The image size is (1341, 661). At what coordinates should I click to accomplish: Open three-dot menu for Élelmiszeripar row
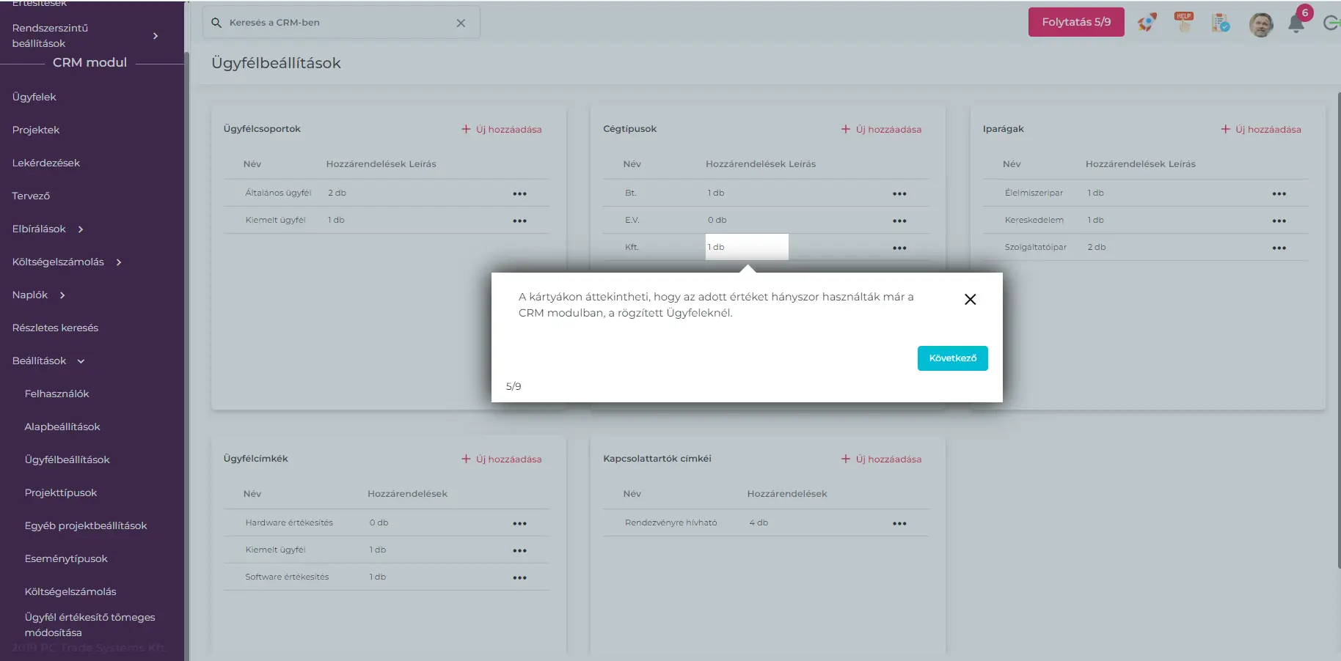tap(1279, 193)
